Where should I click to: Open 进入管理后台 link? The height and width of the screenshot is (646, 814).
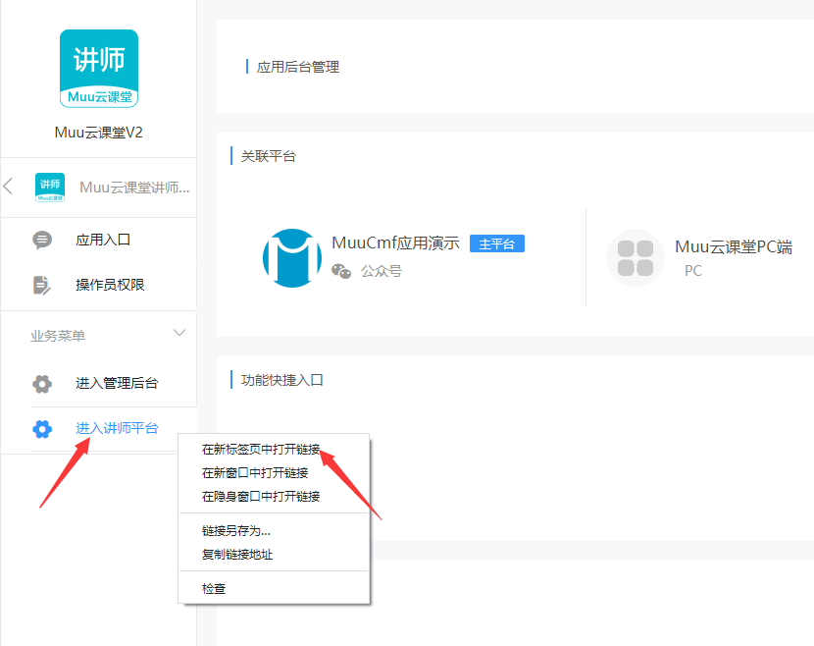pos(117,384)
